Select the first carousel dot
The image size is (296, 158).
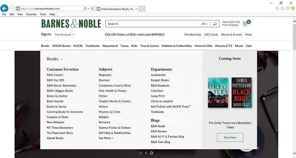[x=141, y=153]
